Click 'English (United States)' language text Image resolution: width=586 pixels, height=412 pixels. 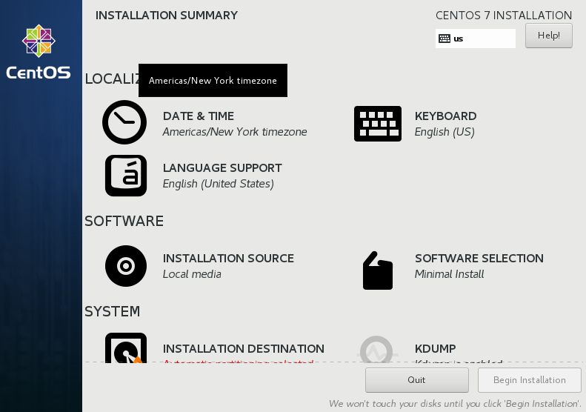pos(219,184)
